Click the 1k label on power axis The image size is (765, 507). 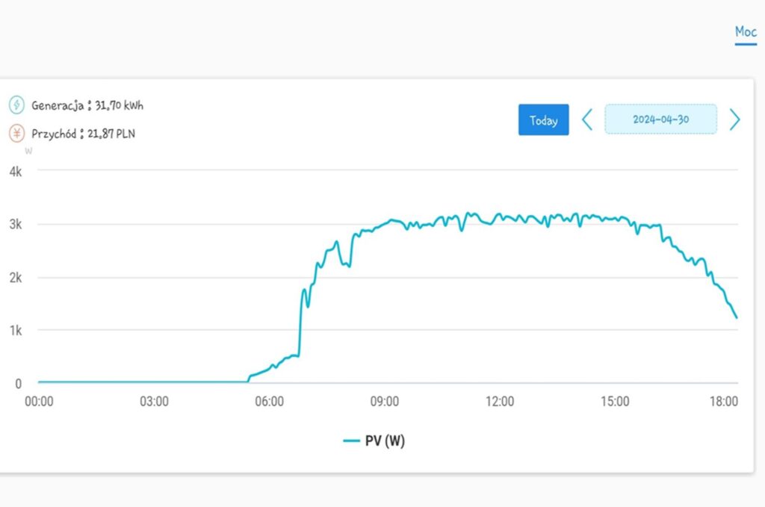(15, 330)
